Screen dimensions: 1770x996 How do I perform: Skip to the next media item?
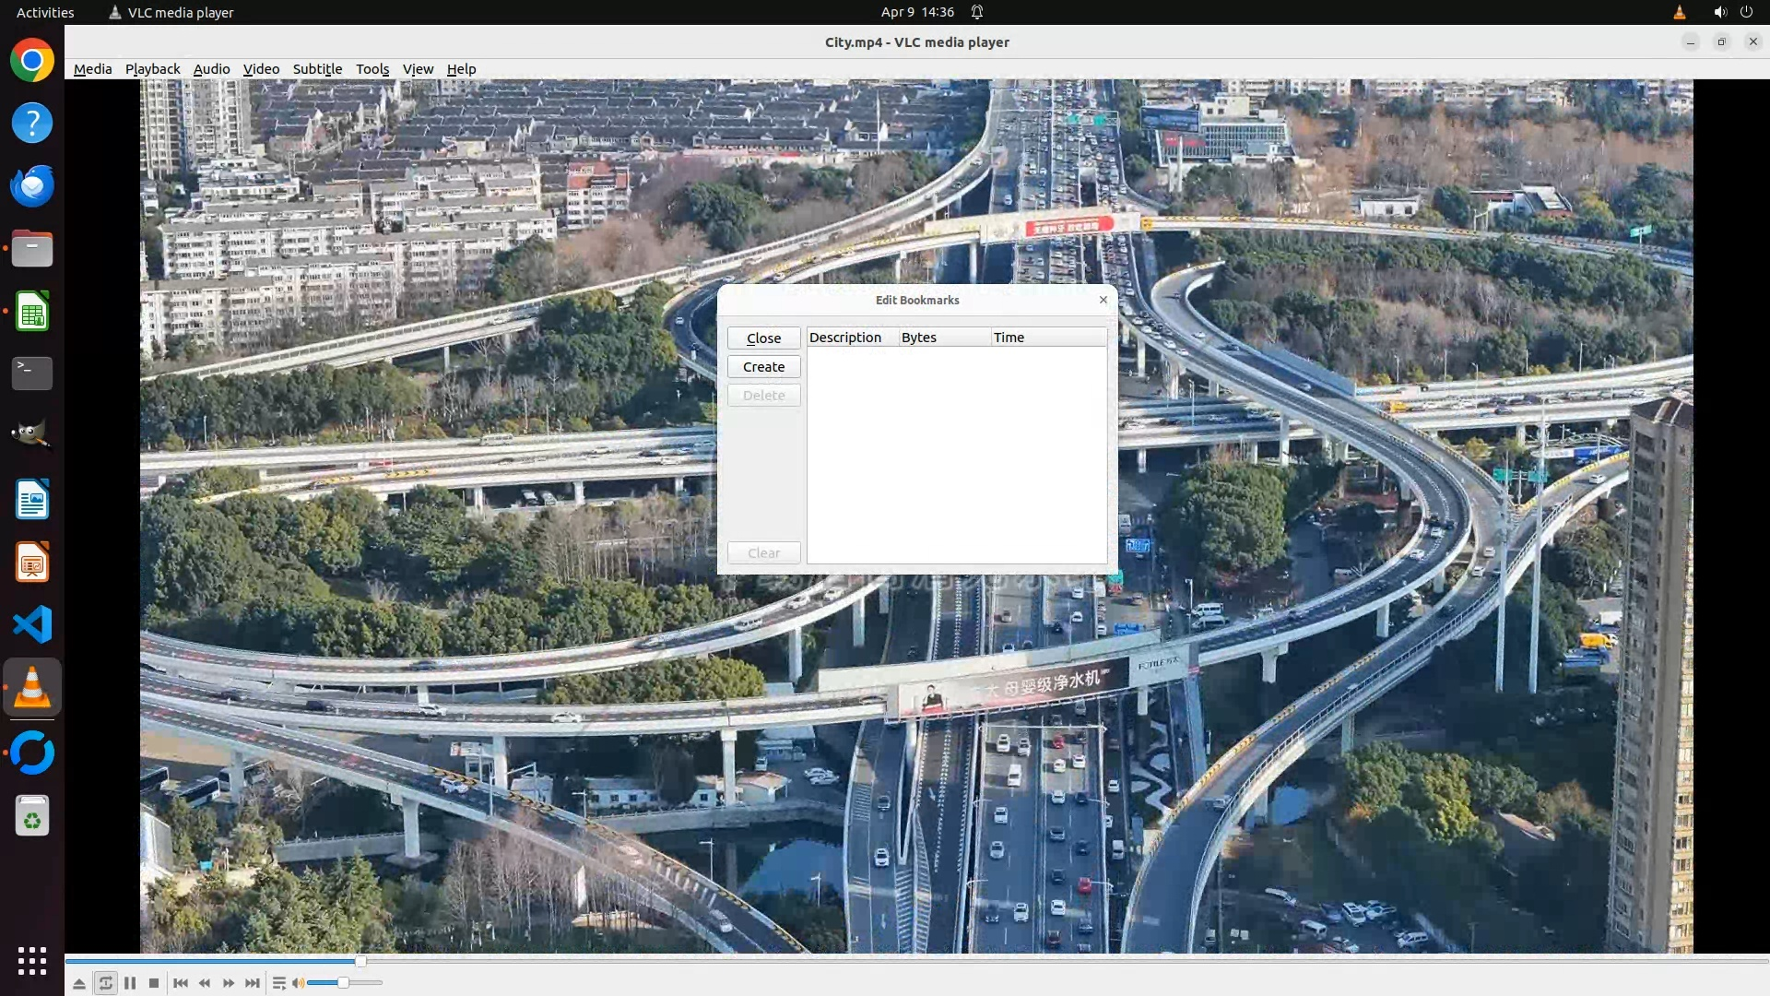point(253,983)
